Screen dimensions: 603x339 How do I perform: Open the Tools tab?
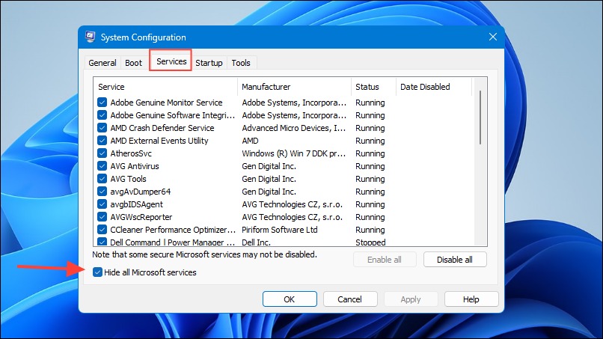[x=241, y=63]
